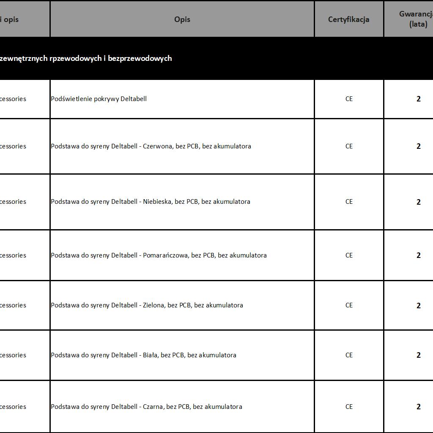The image size is (433, 433).
Task: Select warranty value 2 in the Biała row
Action: click(409, 355)
